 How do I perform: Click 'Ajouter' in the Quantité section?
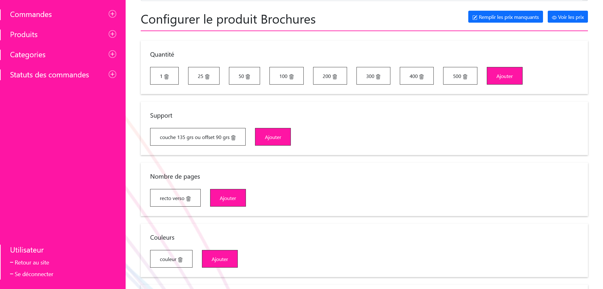[x=504, y=76]
